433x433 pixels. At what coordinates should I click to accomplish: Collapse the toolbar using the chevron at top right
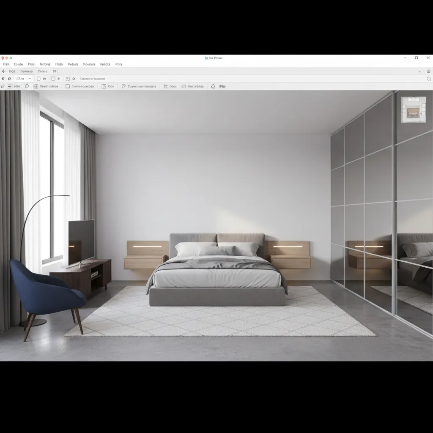tap(419, 71)
